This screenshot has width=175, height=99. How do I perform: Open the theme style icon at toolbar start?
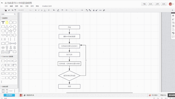tap(5, 10)
